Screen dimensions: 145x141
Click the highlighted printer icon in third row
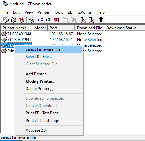click(x=4, y=45)
